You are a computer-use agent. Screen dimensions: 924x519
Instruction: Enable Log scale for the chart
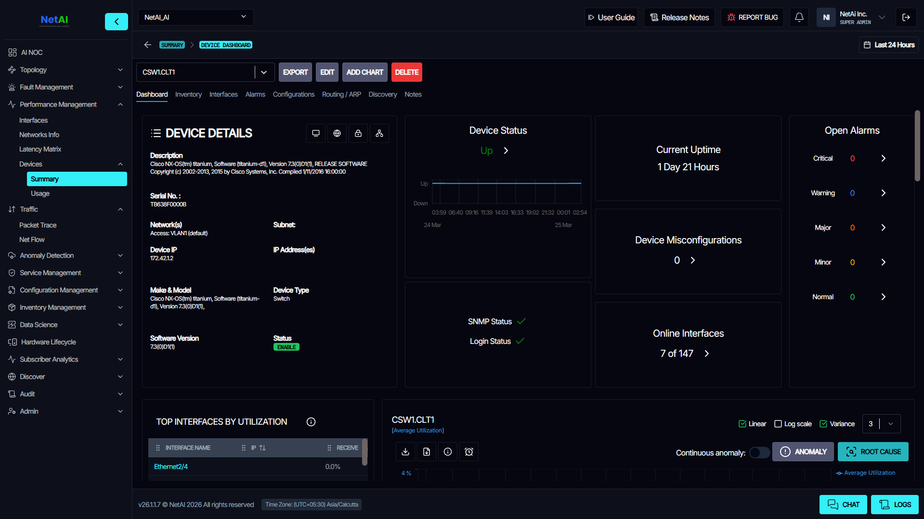pyautogui.click(x=778, y=424)
